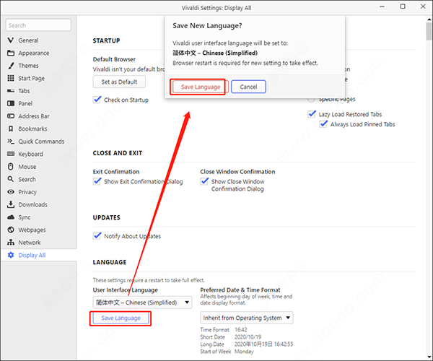Click the Downloads arrow icon
The height and width of the screenshot is (361, 433).
click(x=11, y=204)
